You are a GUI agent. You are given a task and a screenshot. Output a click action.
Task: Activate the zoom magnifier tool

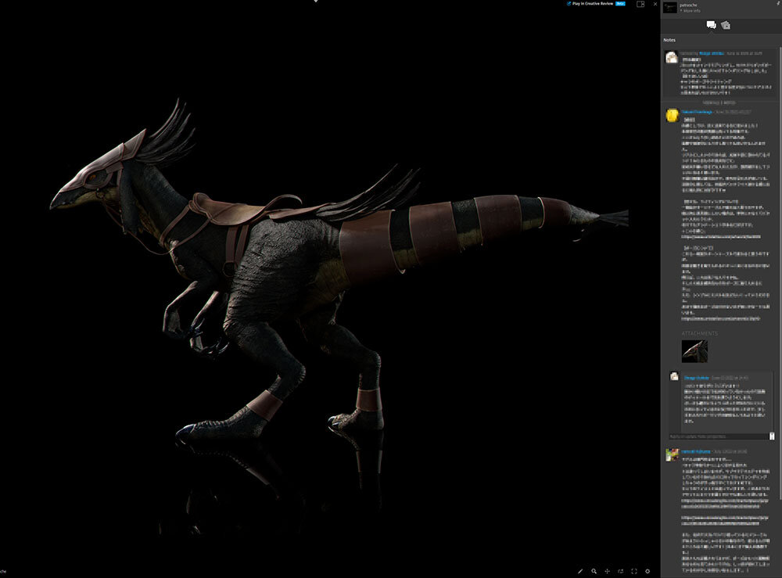pyautogui.click(x=594, y=571)
